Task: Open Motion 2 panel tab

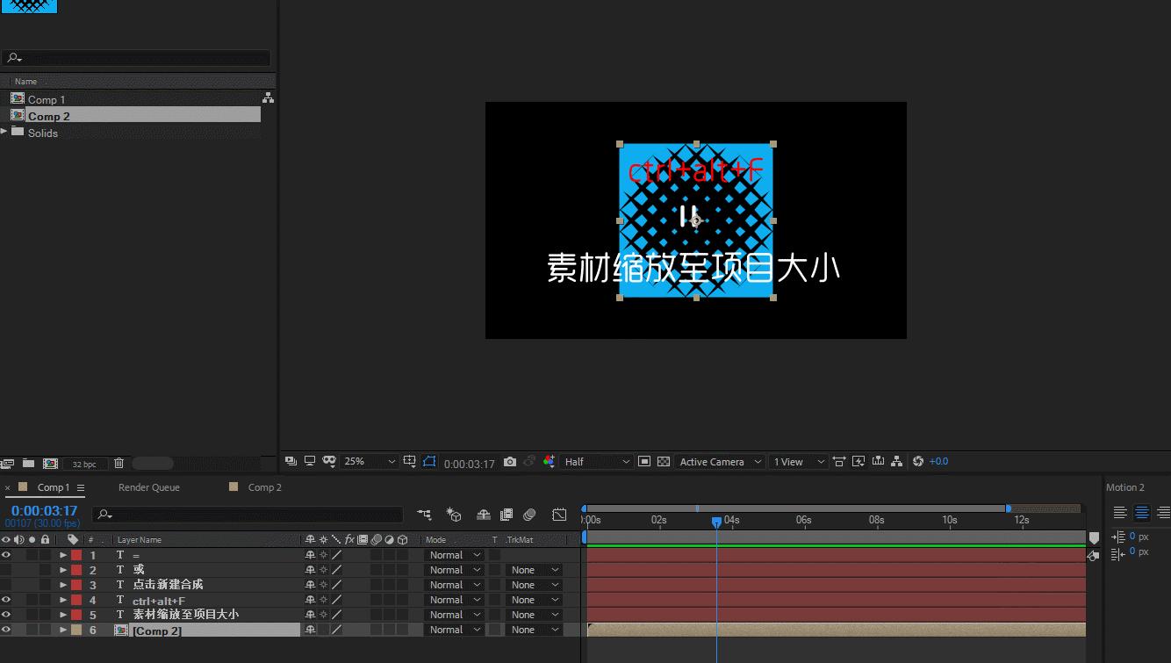Action: 1125,487
